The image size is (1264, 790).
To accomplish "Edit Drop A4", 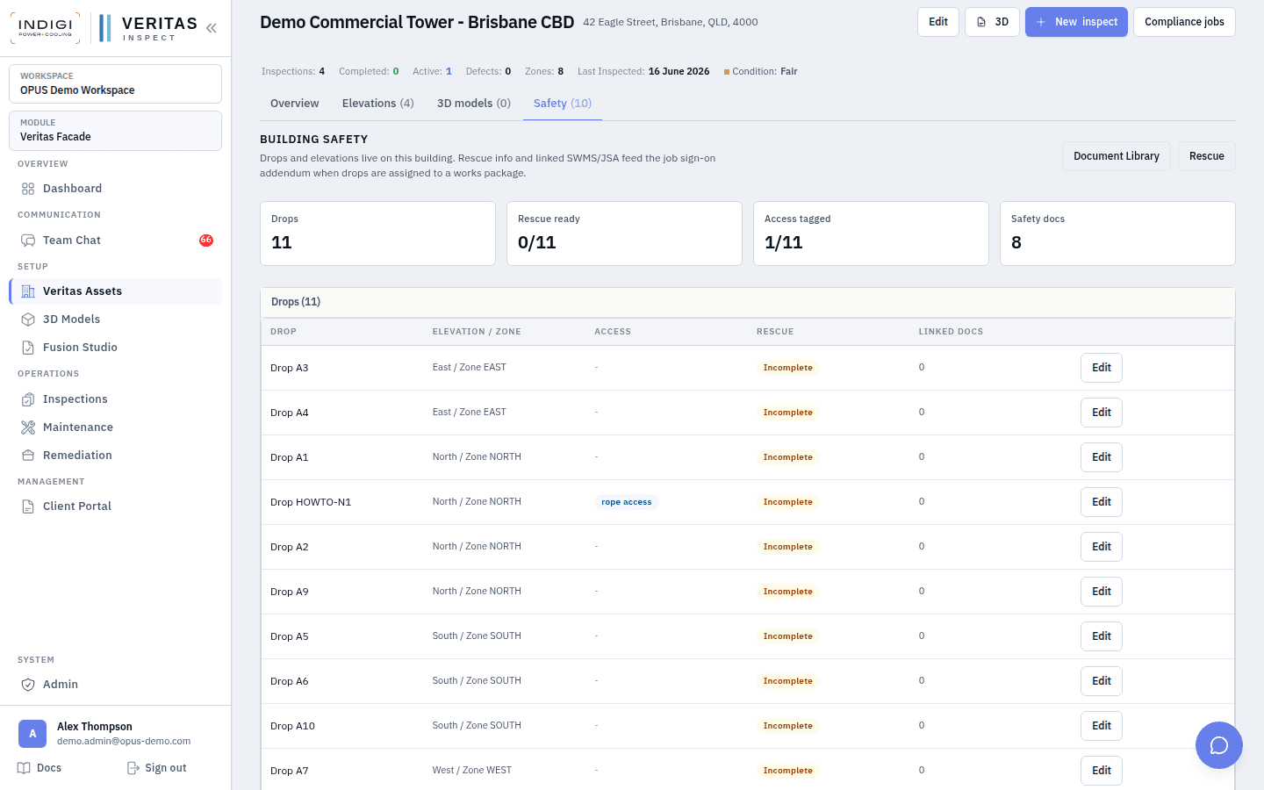I will (1102, 413).
